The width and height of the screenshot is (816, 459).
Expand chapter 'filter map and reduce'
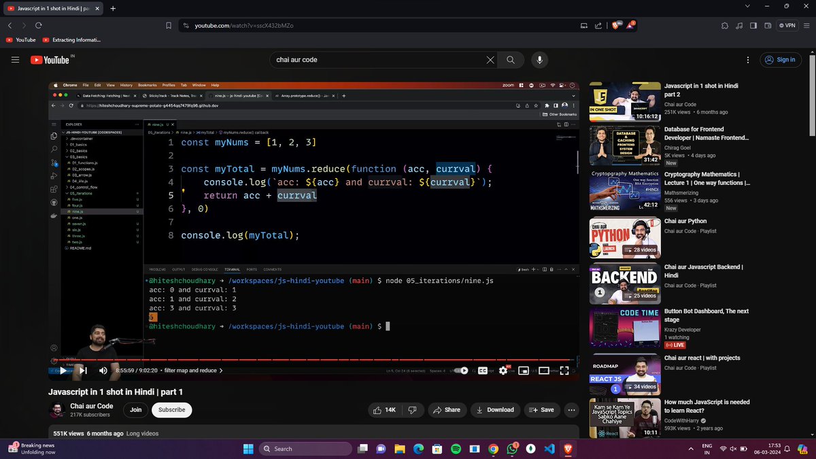pyautogui.click(x=194, y=371)
